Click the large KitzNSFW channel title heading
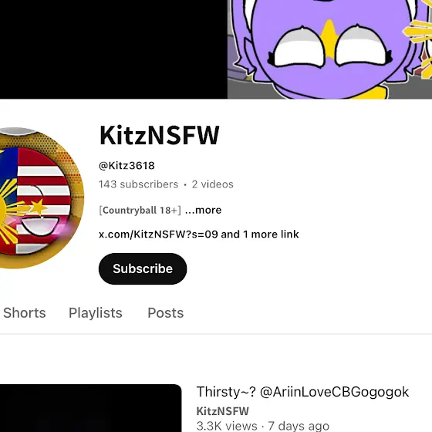432x432 pixels. coord(159,135)
